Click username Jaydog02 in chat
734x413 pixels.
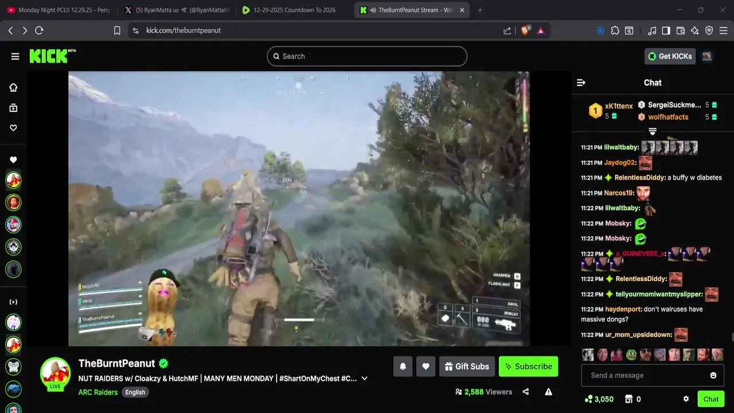(620, 163)
